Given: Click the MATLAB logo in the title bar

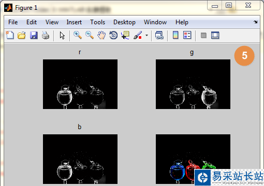Looking at the screenshot, I should pyautogui.click(x=8, y=8).
